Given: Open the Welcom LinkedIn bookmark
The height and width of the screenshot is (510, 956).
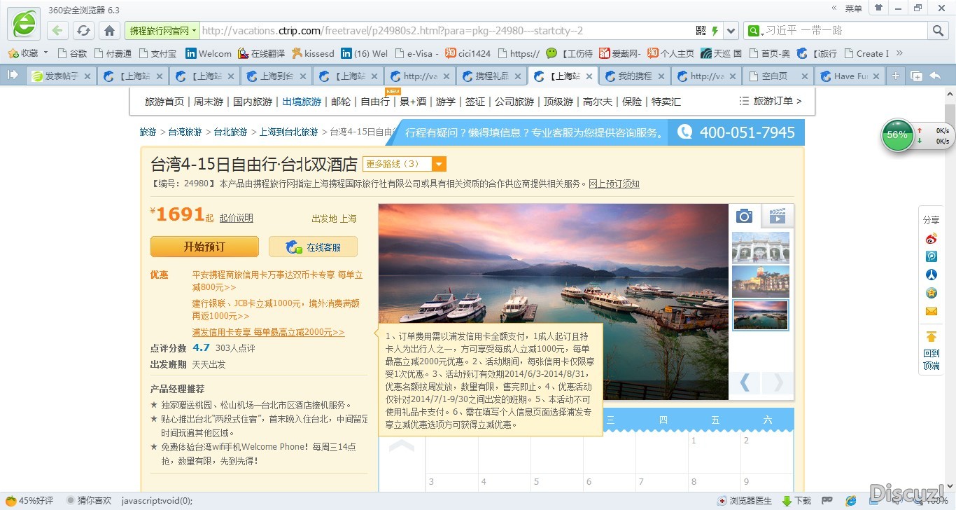Looking at the screenshot, I should [209, 53].
